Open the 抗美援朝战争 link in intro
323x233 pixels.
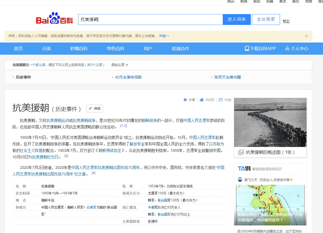pyautogui.click(x=84, y=120)
